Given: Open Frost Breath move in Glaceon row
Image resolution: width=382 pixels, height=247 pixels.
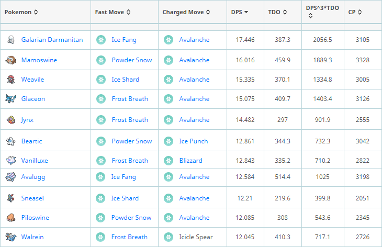Looking at the screenshot, I should coord(130,99).
